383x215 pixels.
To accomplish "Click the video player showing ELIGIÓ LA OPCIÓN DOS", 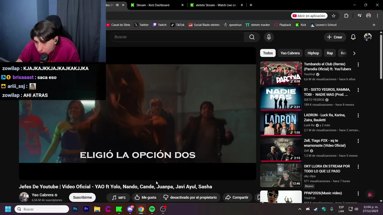I will pyautogui.click(x=137, y=113).
